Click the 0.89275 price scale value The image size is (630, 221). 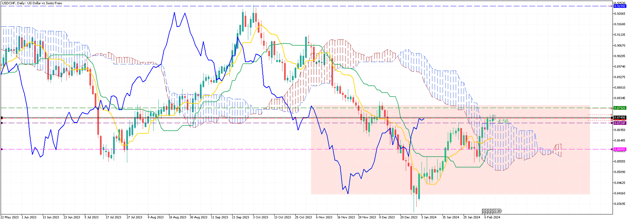pyautogui.click(x=620, y=77)
